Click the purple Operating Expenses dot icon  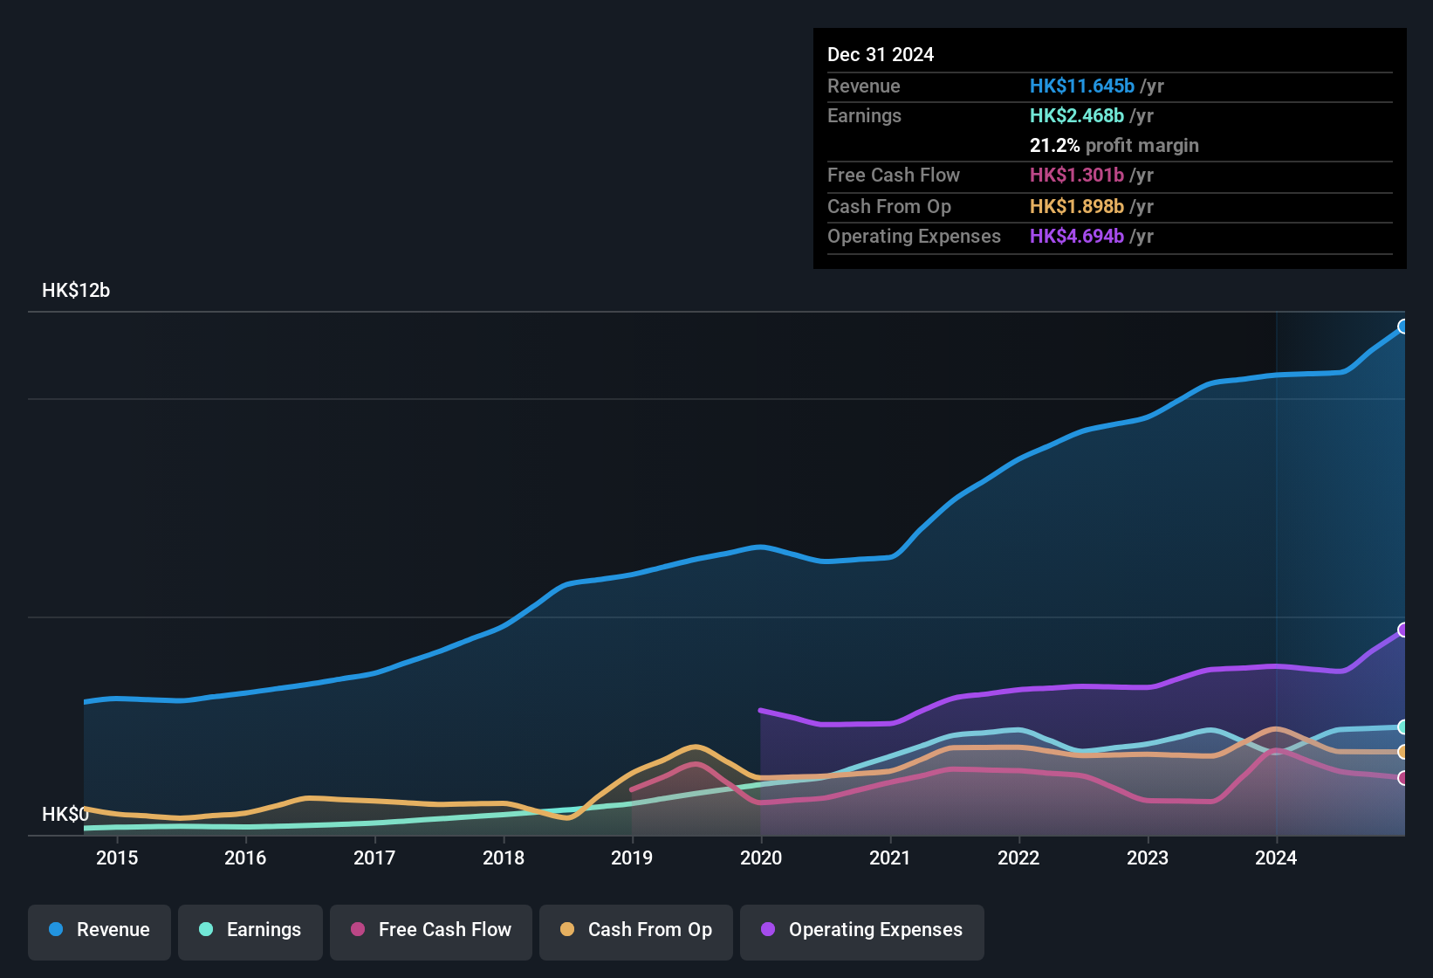[x=768, y=930]
